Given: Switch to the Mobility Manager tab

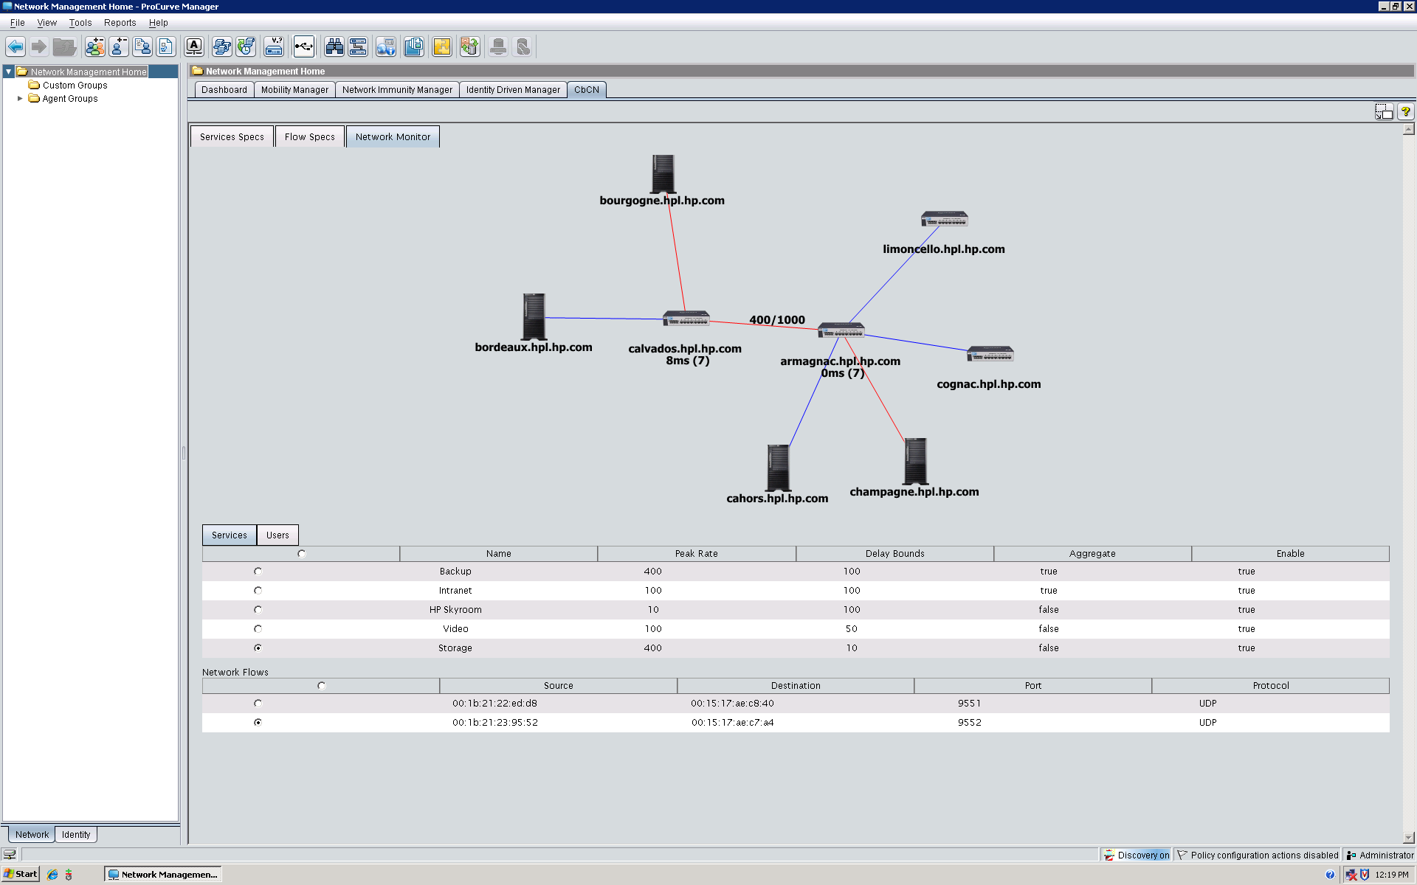Looking at the screenshot, I should tap(294, 90).
